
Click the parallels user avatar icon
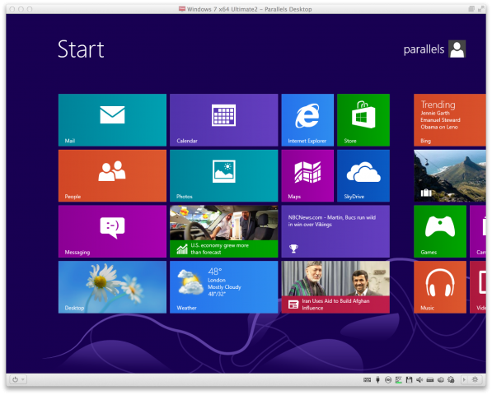click(457, 49)
